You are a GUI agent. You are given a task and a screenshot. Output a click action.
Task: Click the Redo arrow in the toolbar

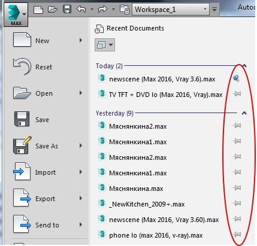102,9
